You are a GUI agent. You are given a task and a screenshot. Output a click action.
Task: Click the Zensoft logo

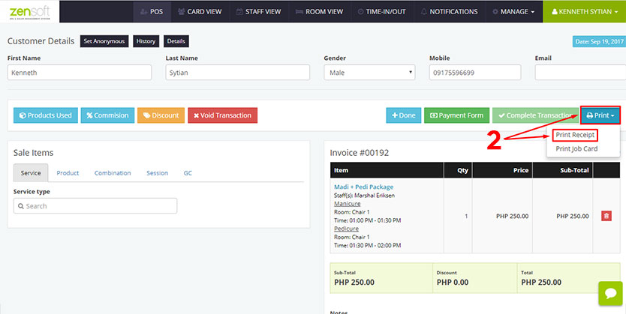29,11
